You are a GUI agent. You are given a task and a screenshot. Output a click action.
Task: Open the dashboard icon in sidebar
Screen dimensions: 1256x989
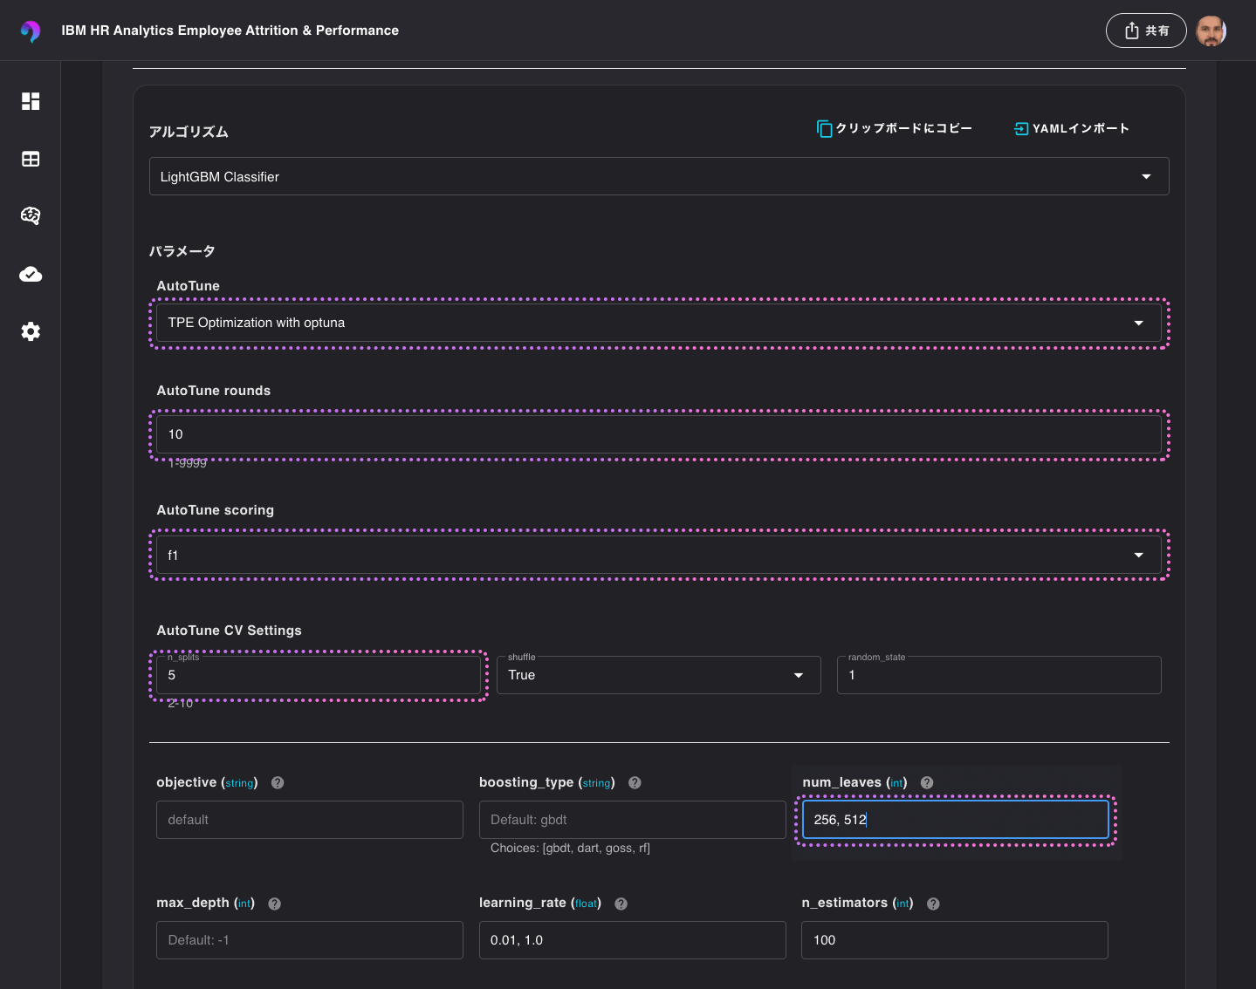click(31, 101)
